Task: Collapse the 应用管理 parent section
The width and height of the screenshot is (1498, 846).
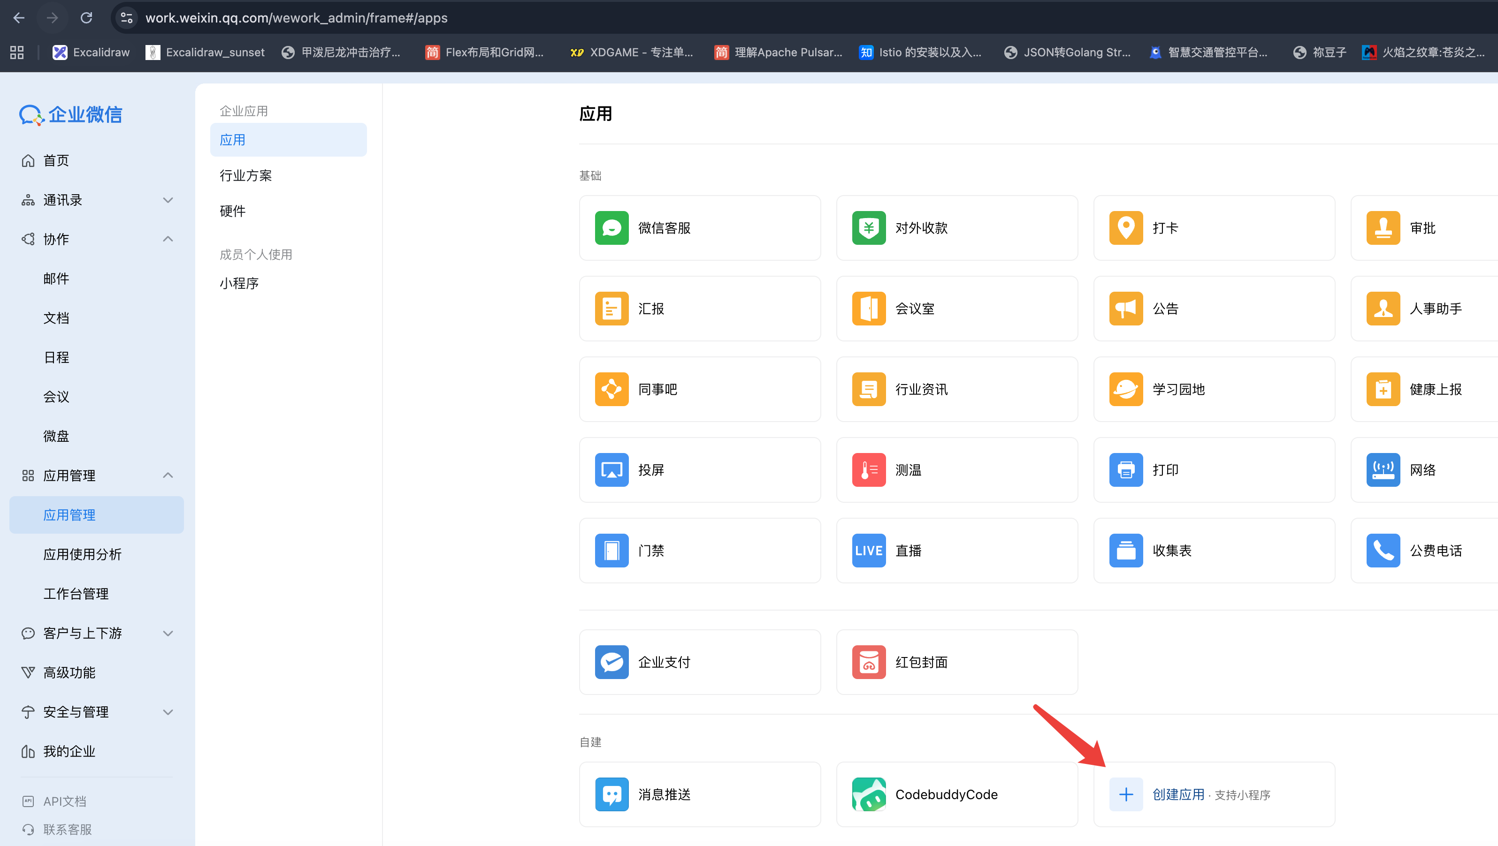Action: tap(168, 476)
